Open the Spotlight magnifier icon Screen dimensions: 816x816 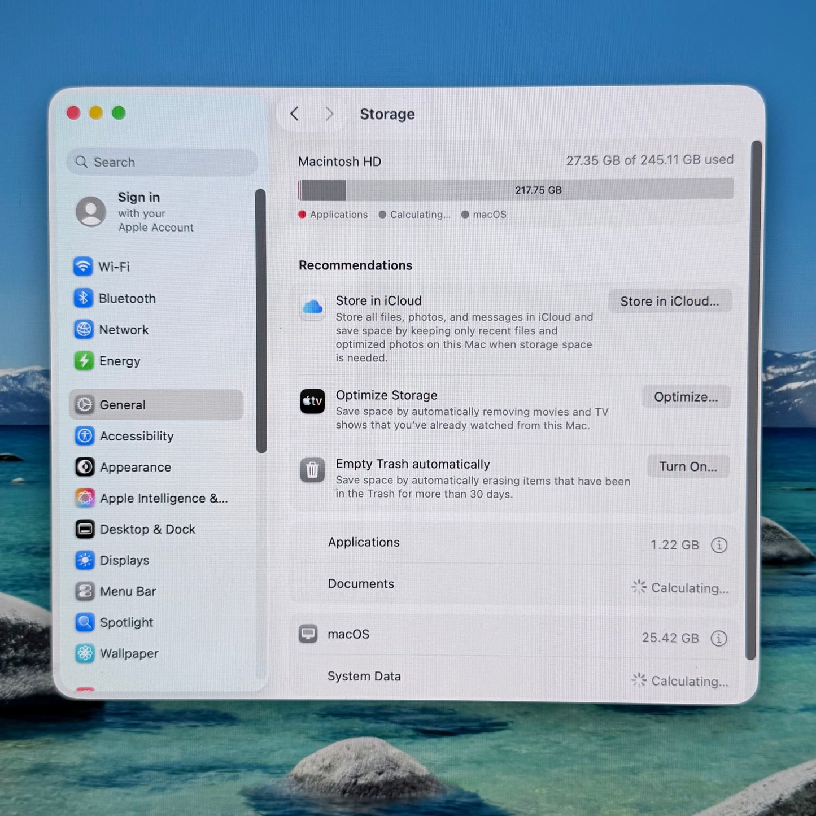tap(85, 622)
